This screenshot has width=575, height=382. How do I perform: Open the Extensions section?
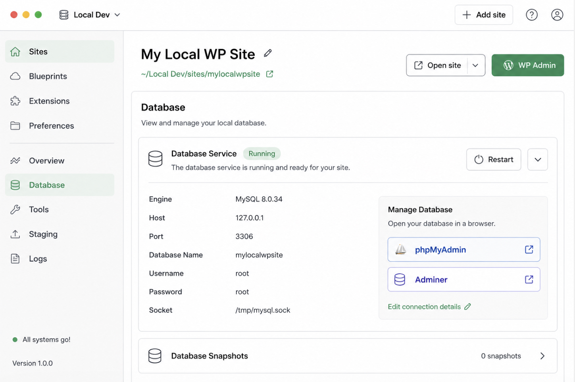[60, 101]
